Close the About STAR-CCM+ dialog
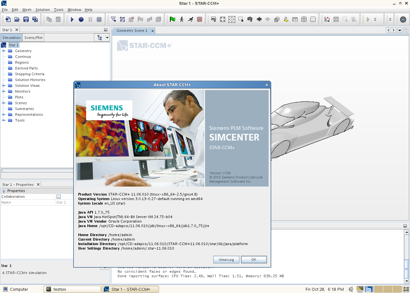The width and height of the screenshot is (410, 293). (266, 85)
